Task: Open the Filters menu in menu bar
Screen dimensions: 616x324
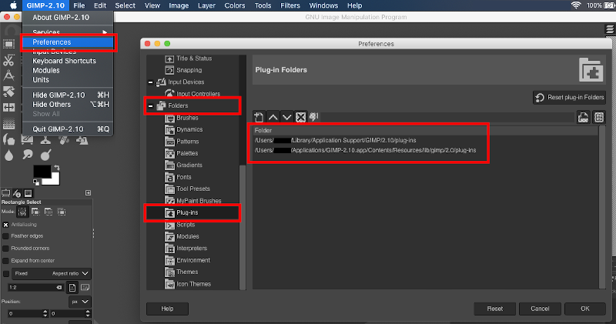Action: [290, 5]
